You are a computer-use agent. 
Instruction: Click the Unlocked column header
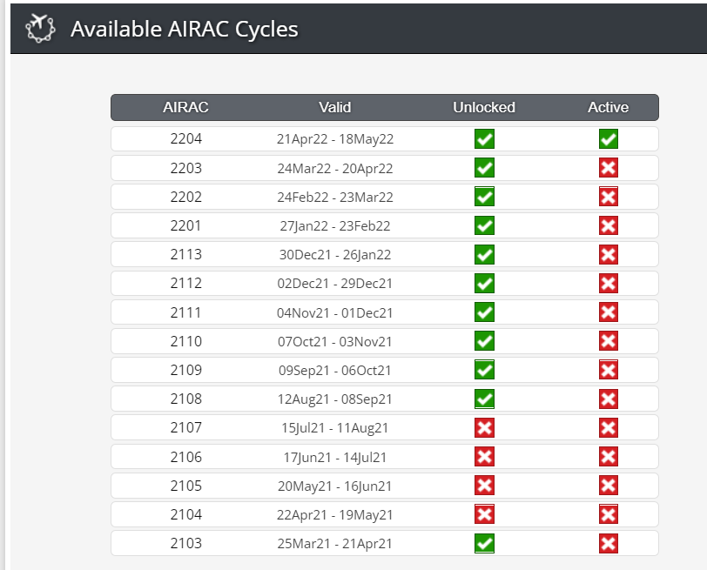484,107
